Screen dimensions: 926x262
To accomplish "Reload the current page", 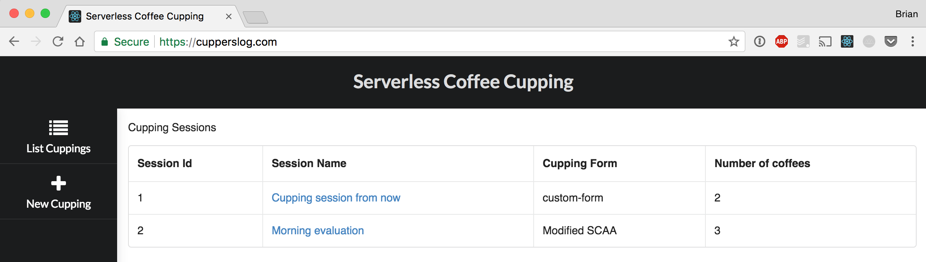I will pos(58,41).
